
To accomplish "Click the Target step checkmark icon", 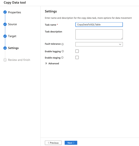I will [5, 36].
